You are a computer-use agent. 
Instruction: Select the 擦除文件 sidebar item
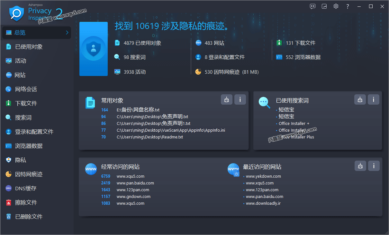26,202
